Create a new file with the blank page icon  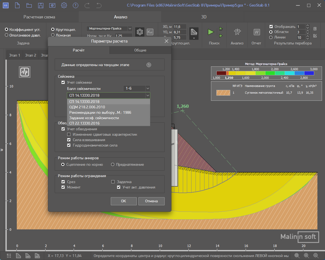tap(17, 5)
